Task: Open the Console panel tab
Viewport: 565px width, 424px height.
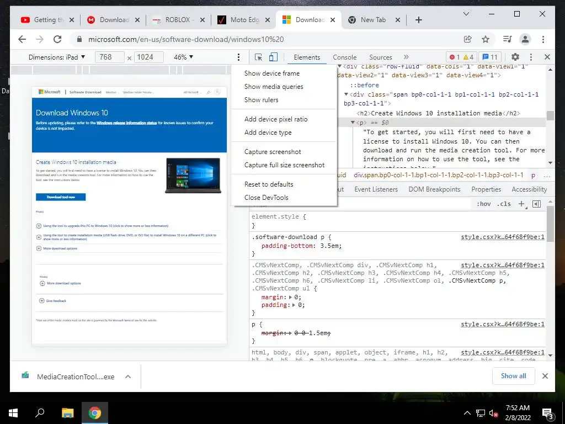Action: pyautogui.click(x=344, y=57)
